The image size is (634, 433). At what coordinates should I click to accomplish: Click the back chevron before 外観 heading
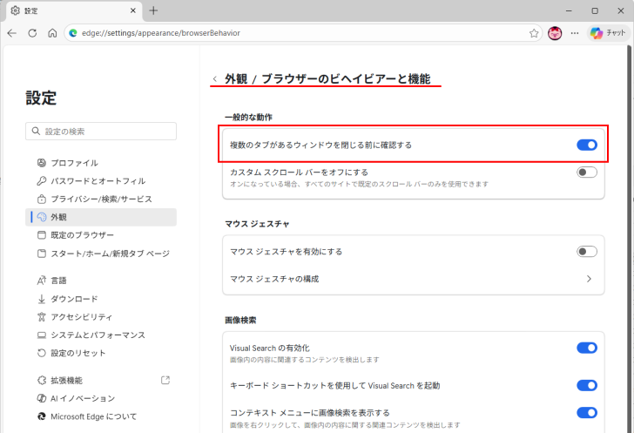pos(215,79)
